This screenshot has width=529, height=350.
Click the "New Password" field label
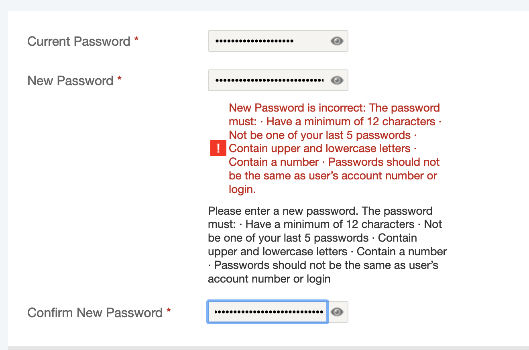(70, 81)
